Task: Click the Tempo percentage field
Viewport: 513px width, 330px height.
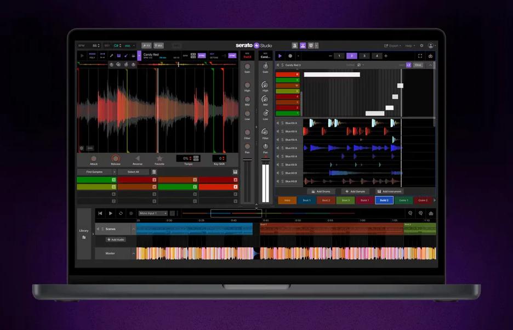Action: pos(185,158)
